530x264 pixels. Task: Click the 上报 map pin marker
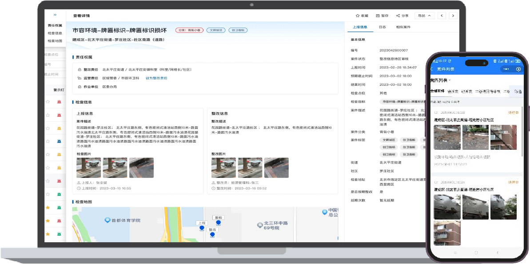pyautogui.click(x=202, y=228)
